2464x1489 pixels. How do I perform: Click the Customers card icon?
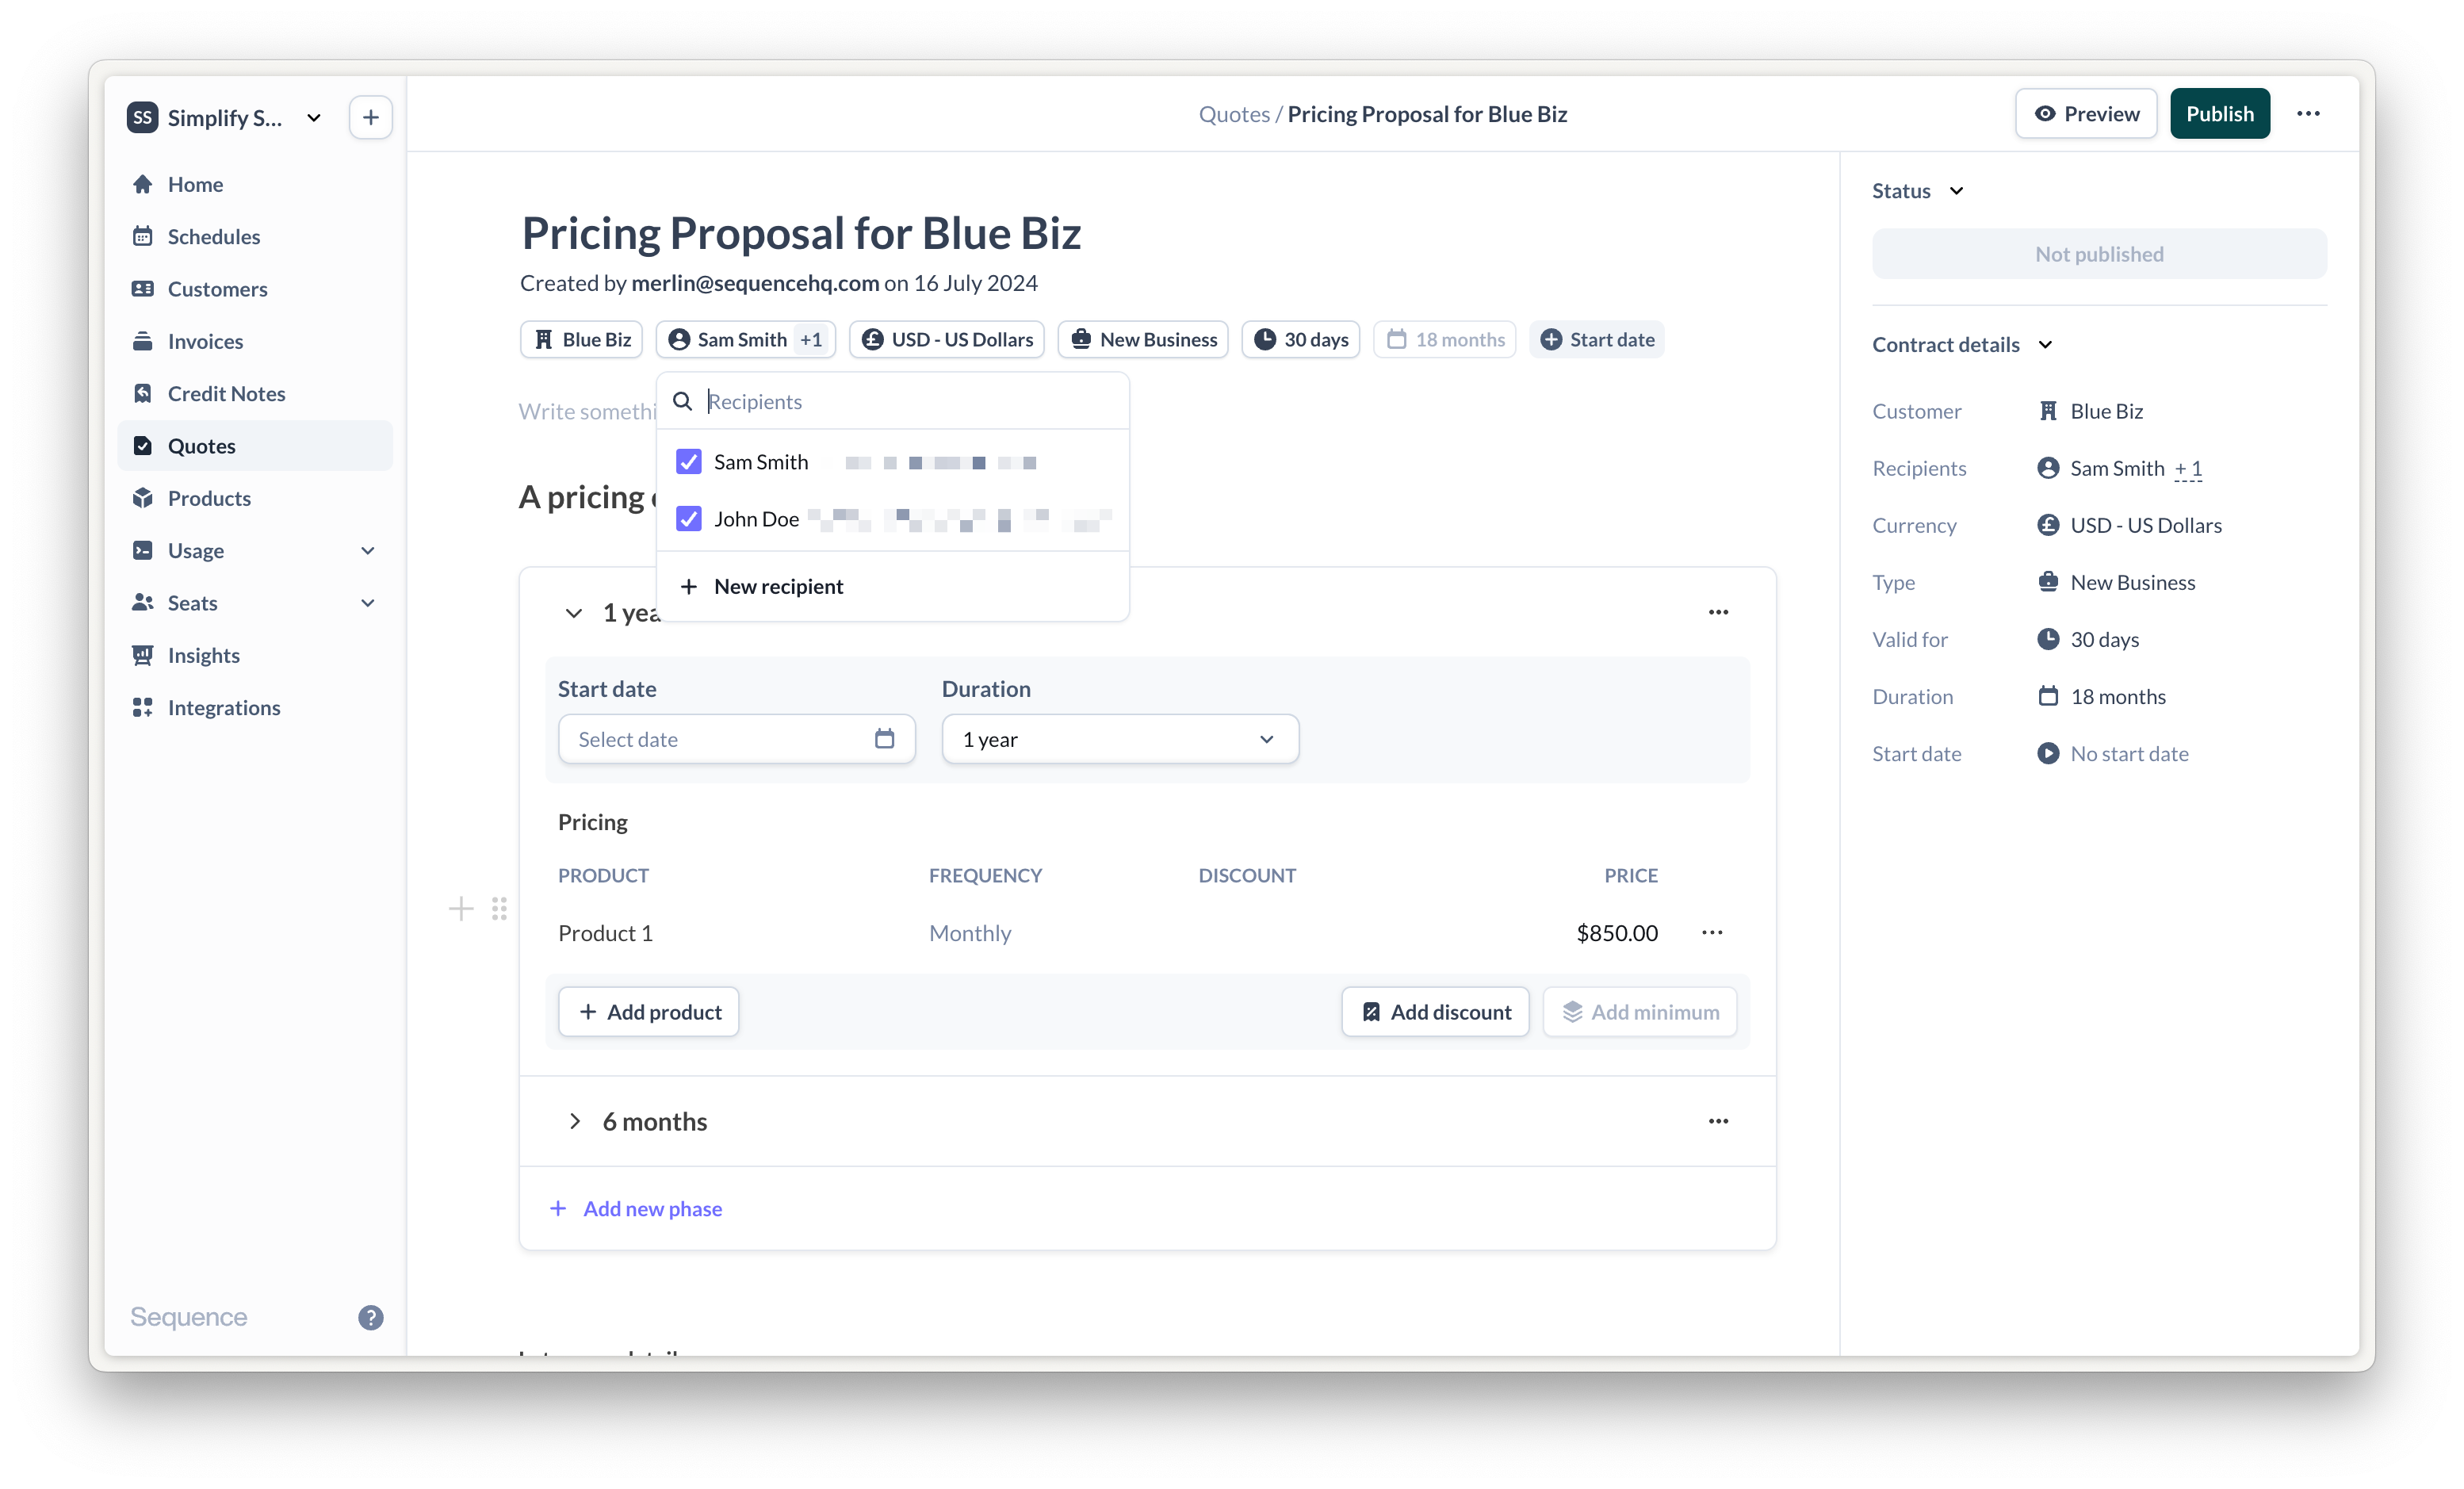143,288
